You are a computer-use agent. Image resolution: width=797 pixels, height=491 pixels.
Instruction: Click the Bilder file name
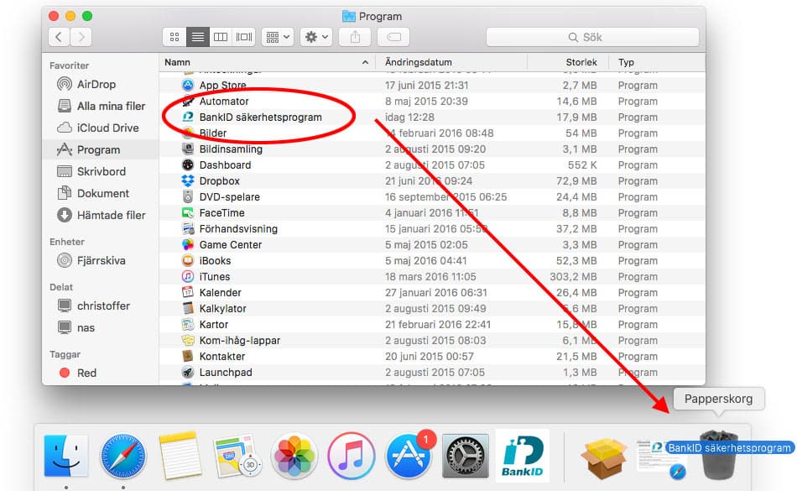click(213, 133)
